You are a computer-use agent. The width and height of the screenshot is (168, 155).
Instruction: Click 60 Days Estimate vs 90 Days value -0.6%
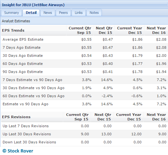[137, 96]
